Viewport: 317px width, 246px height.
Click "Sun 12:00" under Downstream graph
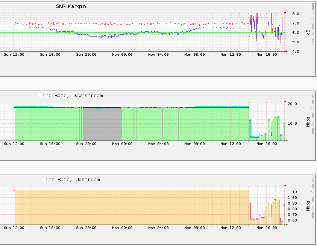(14, 144)
